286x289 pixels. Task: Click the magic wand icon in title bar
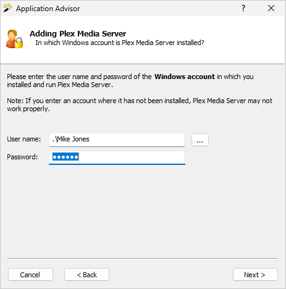(7, 8)
